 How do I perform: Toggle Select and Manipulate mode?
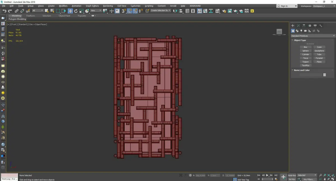pyautogui.click(x=111, y=11)
